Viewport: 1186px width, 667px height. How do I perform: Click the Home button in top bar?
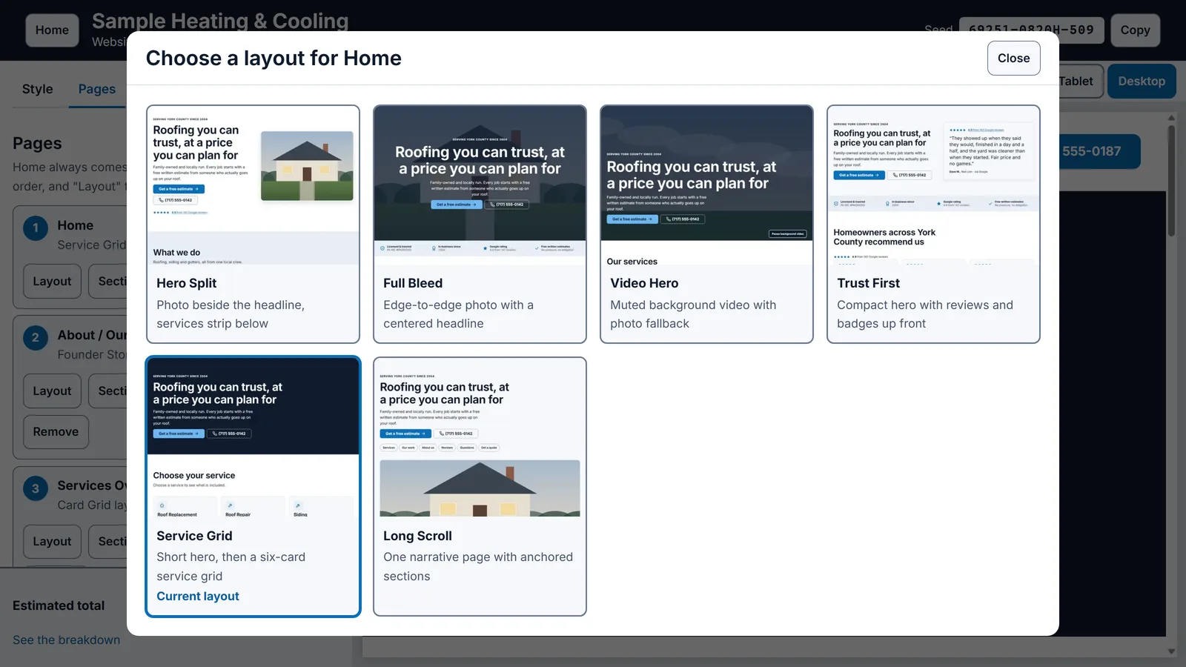point(52,30)
